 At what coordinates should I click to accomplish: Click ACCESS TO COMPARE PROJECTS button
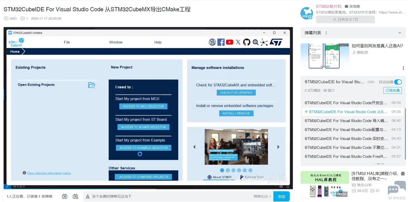144,177
